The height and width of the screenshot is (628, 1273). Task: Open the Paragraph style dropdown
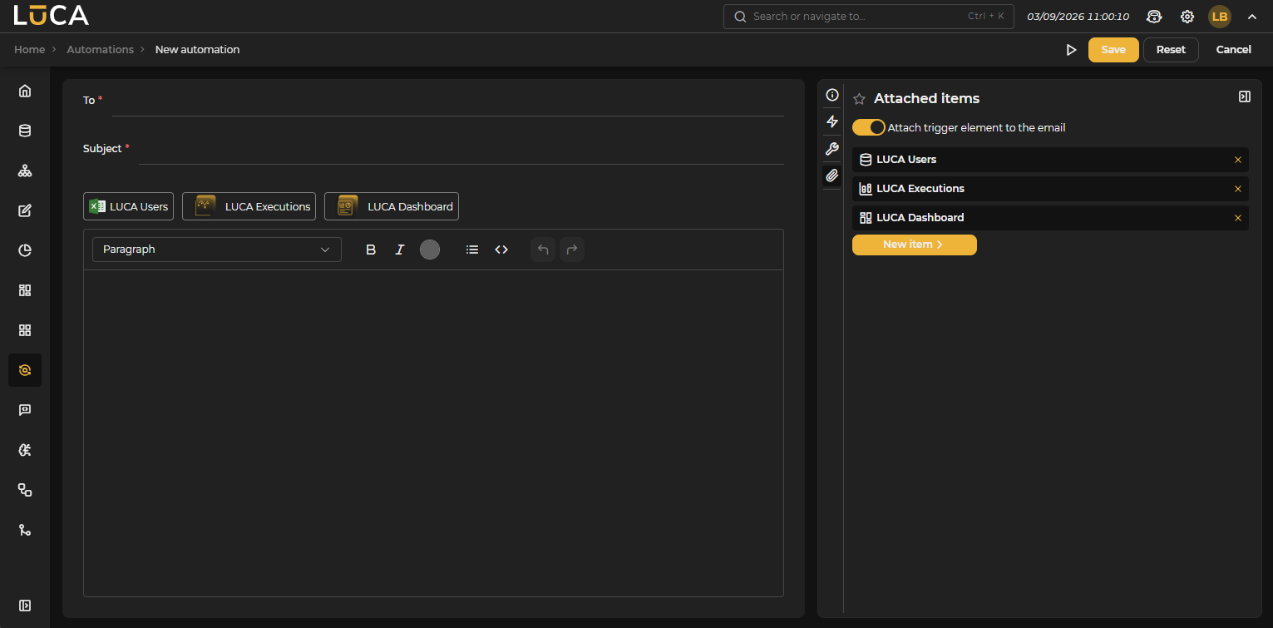(217, 250)
